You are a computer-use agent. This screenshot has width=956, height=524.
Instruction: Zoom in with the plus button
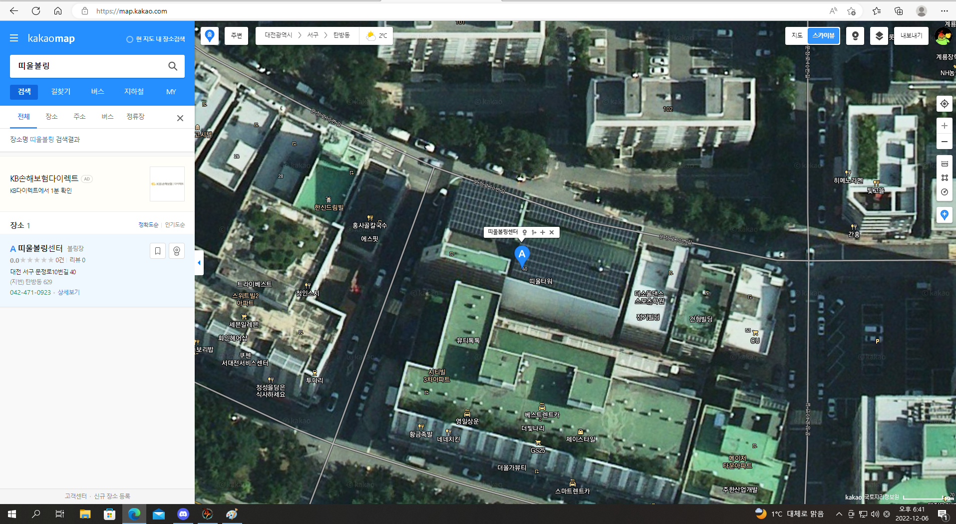[944, 126]
